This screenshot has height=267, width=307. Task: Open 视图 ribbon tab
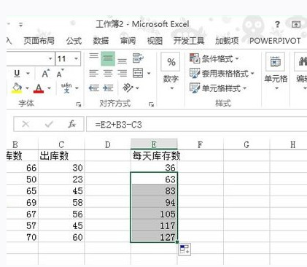click(155, 41)
